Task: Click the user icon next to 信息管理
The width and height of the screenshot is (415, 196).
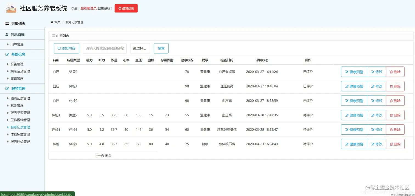Action: pos(7,34)
